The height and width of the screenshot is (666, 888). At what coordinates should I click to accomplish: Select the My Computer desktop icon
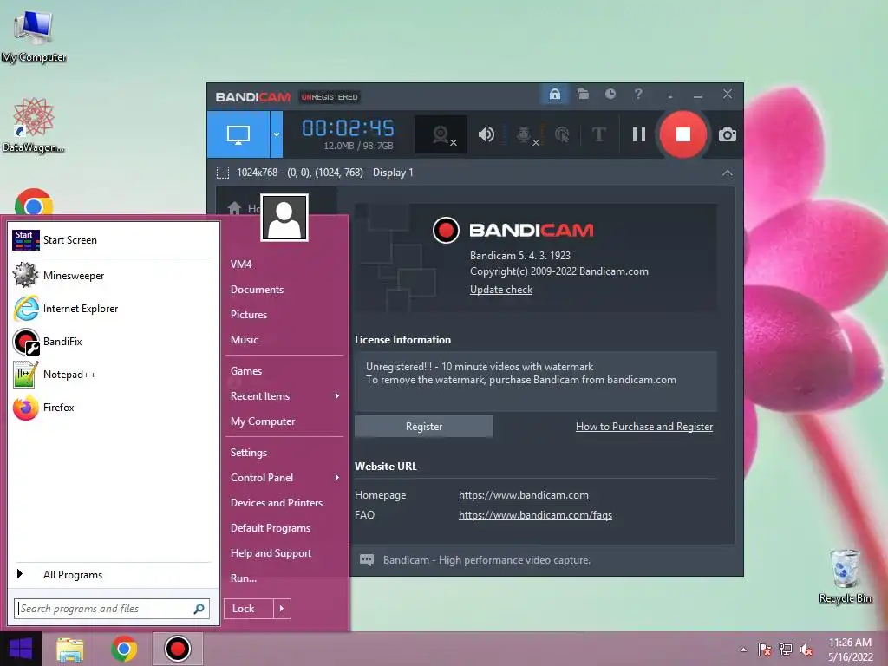click(x=34, y=36)
